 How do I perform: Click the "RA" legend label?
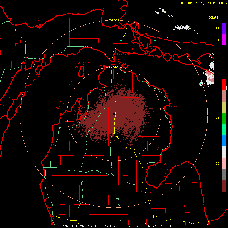pos(217,130)
